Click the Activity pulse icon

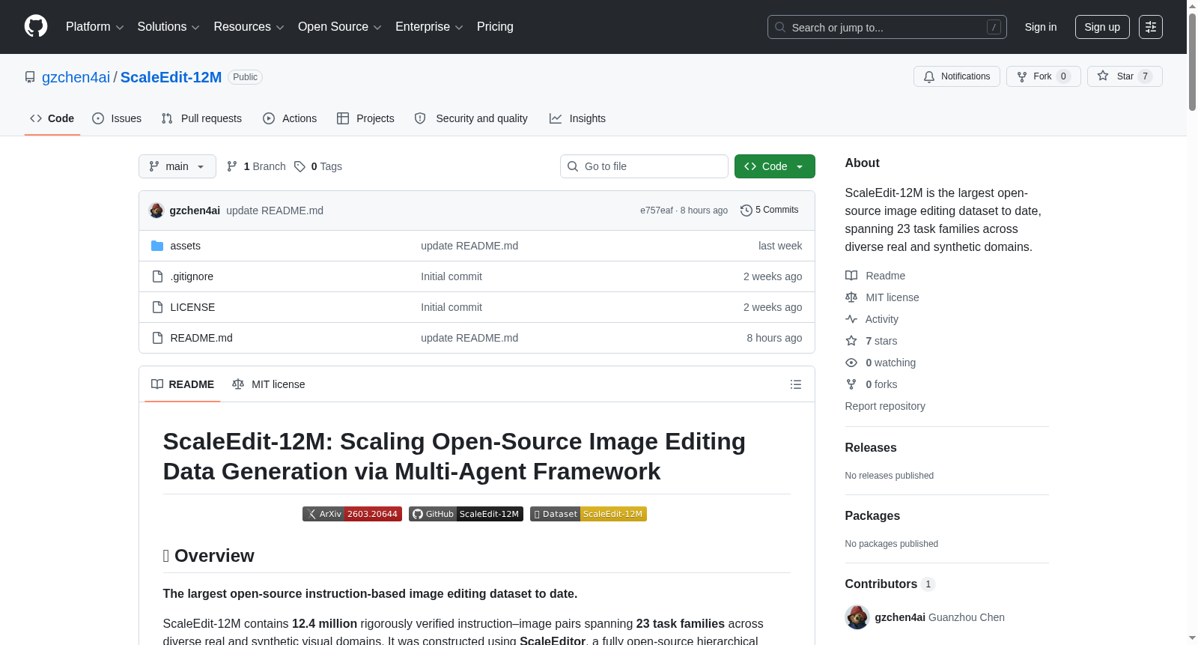(x=851, y=319)
